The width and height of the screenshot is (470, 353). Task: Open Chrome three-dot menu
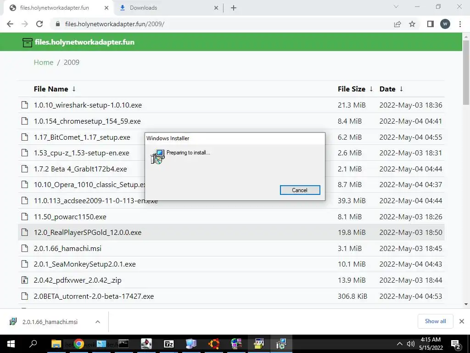pyautogui.click(x=460, y=24)
